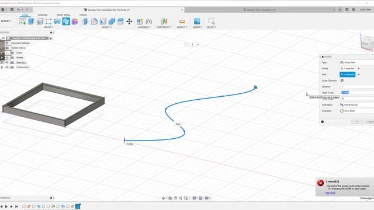374x210 pixels.
Task: Toggle visibility eye of Origin folder
Action: [7, 52]
